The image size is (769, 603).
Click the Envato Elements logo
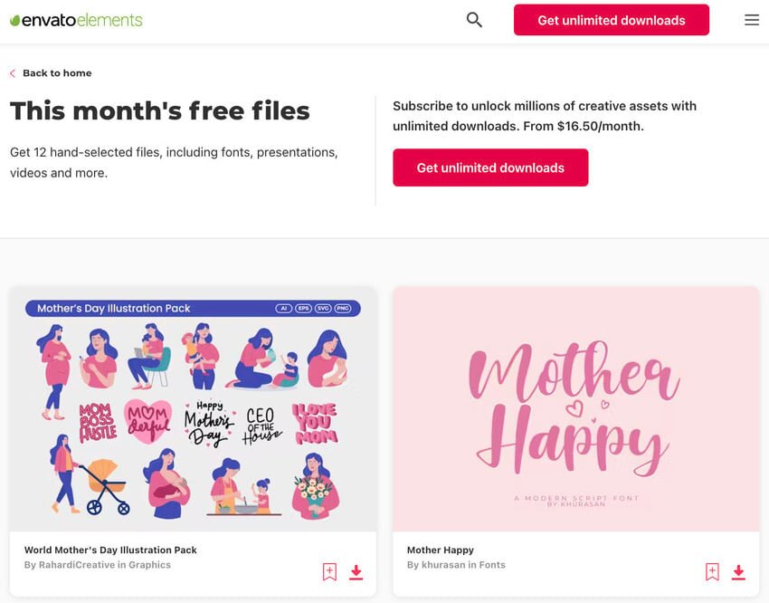tap(76, 20)
